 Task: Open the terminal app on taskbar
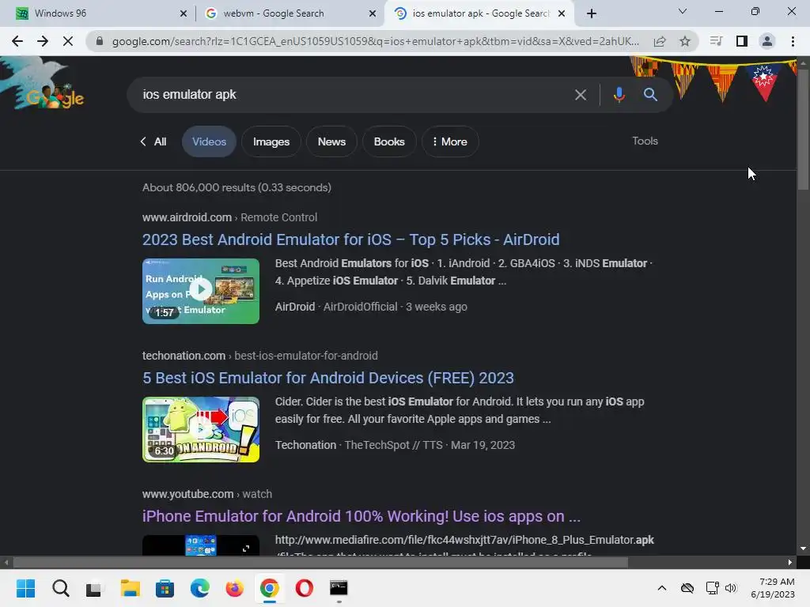point(339,588)
